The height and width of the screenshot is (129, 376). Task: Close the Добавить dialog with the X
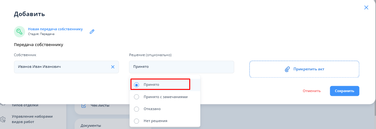[366, 8]
